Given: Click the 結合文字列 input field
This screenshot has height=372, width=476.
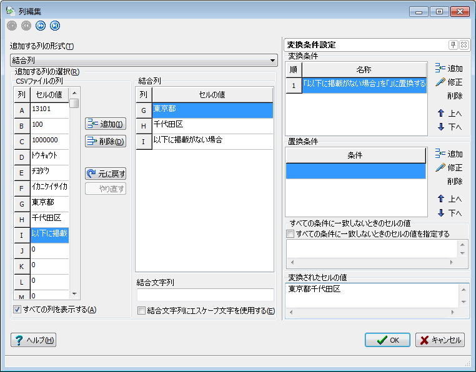Looking at the screenshot, I should (x=205, y=295).
